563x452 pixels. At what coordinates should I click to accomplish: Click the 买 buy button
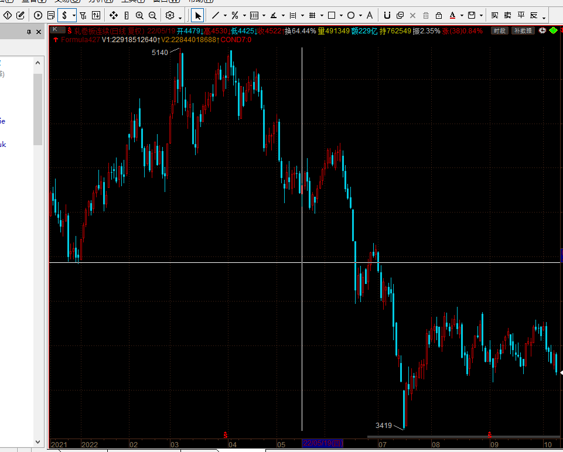coord(495,15)
